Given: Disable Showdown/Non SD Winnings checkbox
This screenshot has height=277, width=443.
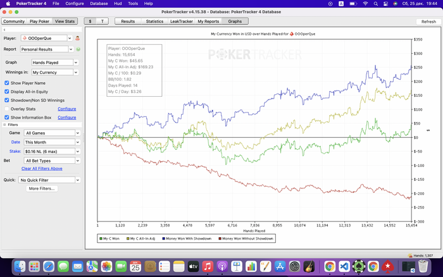Looking at the screenshot, I should pos(7,101).
